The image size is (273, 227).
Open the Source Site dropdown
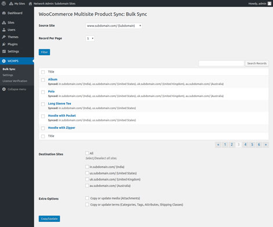click(x=114, y=26)
